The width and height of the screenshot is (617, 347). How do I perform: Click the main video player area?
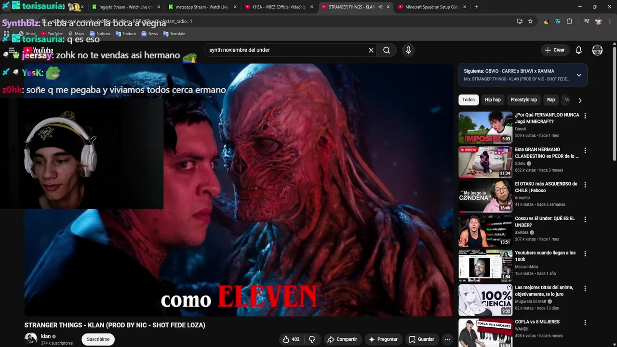239,190
